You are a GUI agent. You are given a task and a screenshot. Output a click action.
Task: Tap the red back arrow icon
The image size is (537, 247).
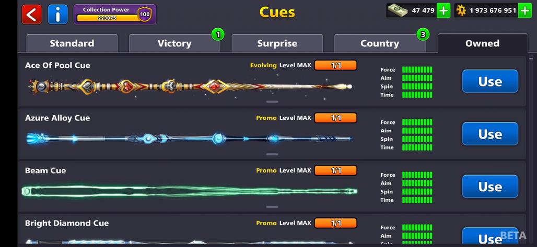click(31, 15)
